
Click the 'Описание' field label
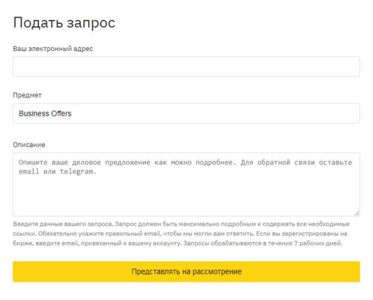pyautogui.click(x=29, y=145)
